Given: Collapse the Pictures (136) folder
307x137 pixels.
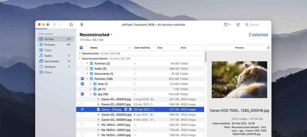Looking at the screenshot, I should pyautogui.click(x=87, y=79).
